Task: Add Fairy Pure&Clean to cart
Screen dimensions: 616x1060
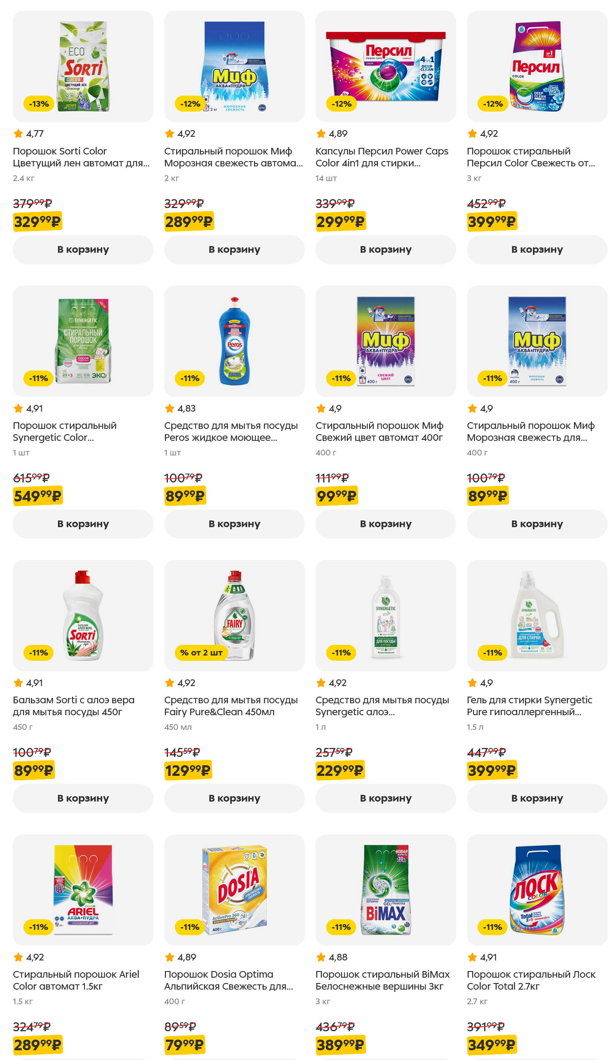Action: pos(234,798)
